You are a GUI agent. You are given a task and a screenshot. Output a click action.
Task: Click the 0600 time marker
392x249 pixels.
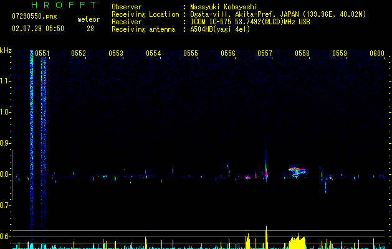pos(377,54)
